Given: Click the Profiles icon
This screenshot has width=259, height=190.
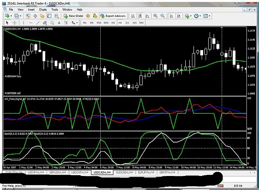Looking at the screenshot, I should (x=17, y=16).
